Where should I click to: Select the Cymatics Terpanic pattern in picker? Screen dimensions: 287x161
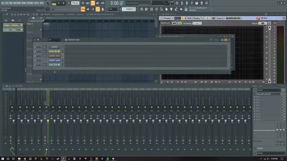click(x=13, y=25)
